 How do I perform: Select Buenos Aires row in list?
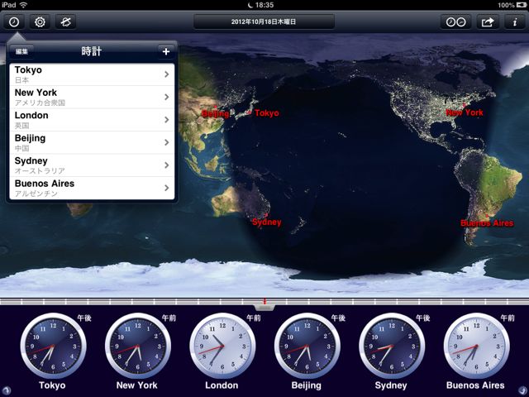click(x=92, y=188)
